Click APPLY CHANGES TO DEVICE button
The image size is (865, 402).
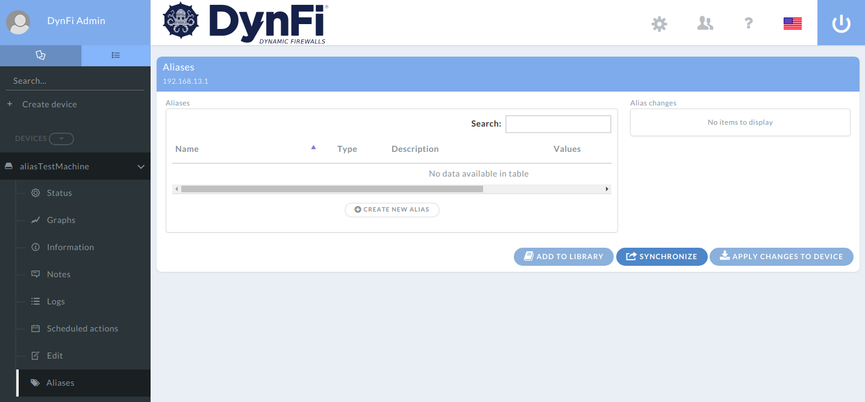point(781,257)
